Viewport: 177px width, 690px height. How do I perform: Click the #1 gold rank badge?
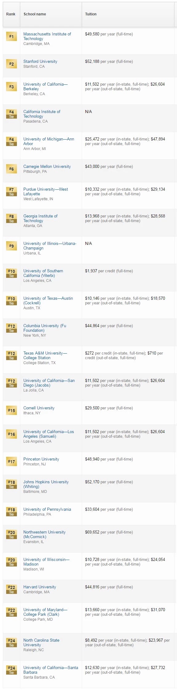[x=11, y=36]
